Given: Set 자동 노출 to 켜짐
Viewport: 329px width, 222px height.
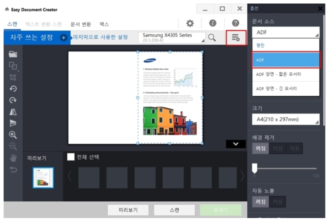Looking at the screenshot, I should (278, 202).
